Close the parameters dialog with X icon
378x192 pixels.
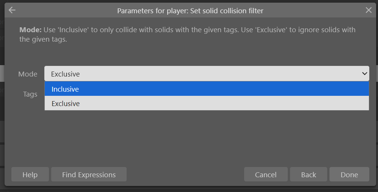(369, 10)
